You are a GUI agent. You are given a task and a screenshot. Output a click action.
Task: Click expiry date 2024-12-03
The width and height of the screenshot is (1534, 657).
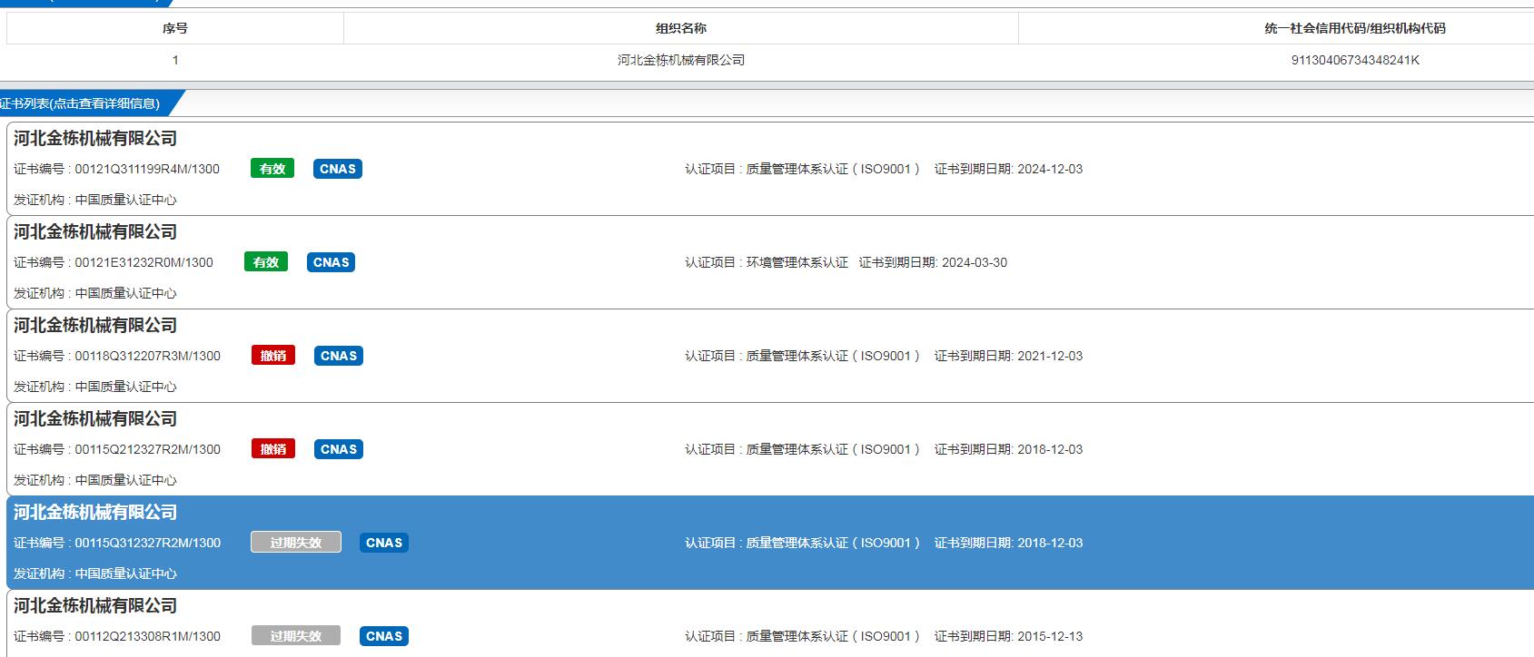point(1050,169)
